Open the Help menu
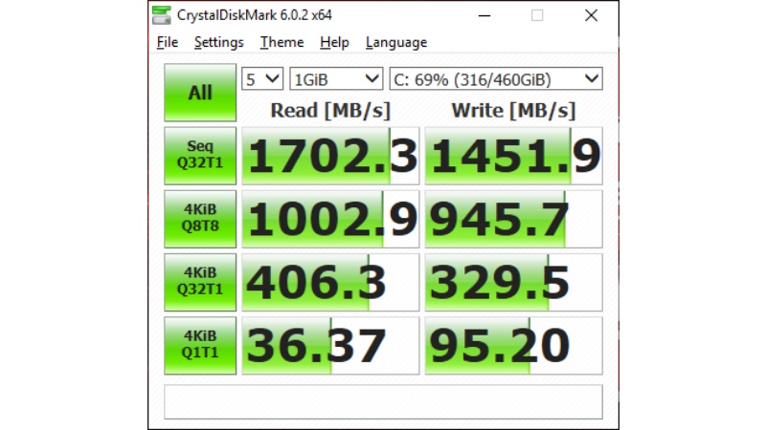Screen dimensions: 766x430 [334, 42]
